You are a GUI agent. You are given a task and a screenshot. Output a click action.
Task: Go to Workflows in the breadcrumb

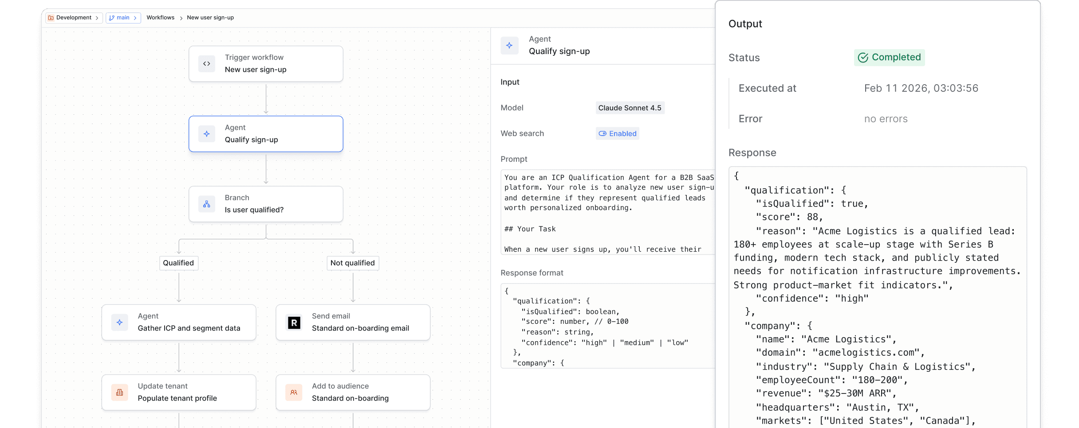tap(160, 18)
